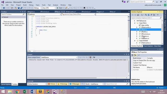The width and height of the screenshot is (167, 94).
Task: Toggle Word Wrap icon in Output panel
Action: pos(94,57)
